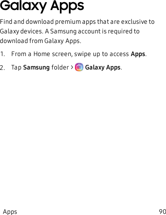Click the colorful Galaxy Apps shopping bag icon
The image size is (166, 215).
pos(79,67)
